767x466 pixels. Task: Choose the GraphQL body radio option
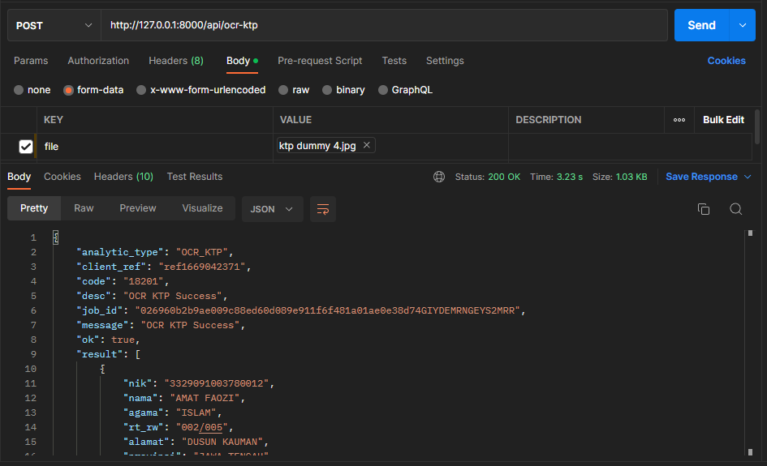point(383,90)
